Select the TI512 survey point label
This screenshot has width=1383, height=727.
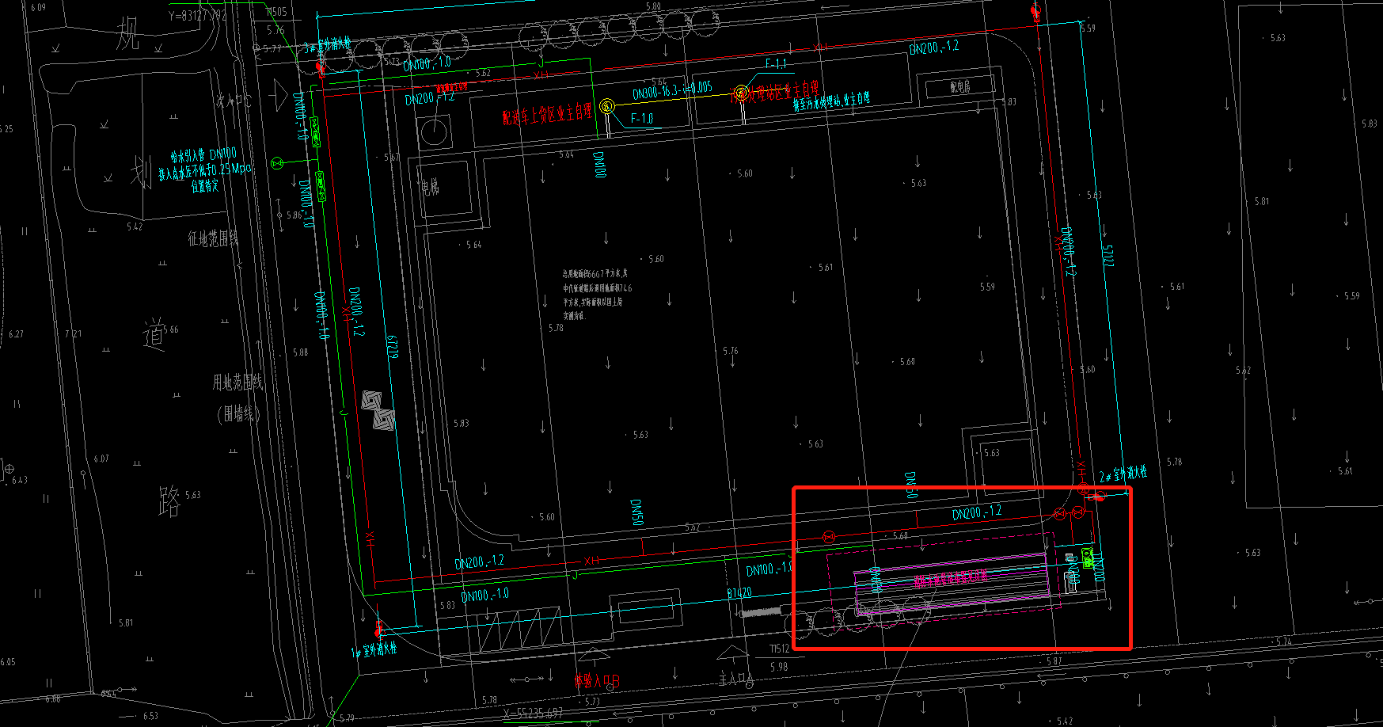point(779,649)
